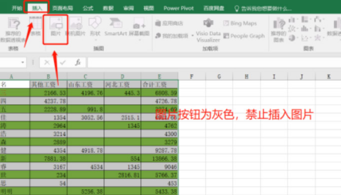This screenshot has height=195, width=341.
Task: Select the 插入 Insert tab
Action: click(x=37, y=9)
